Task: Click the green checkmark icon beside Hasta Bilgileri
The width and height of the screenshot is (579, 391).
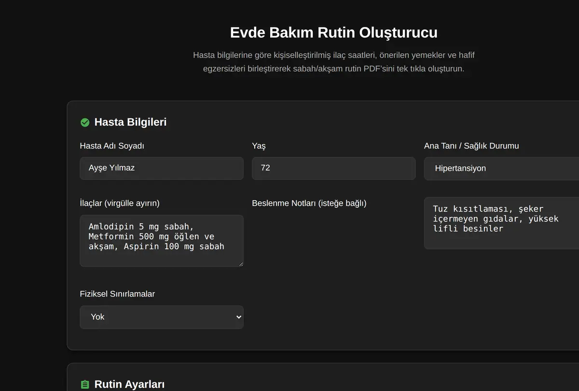Action: pos(85,122)
